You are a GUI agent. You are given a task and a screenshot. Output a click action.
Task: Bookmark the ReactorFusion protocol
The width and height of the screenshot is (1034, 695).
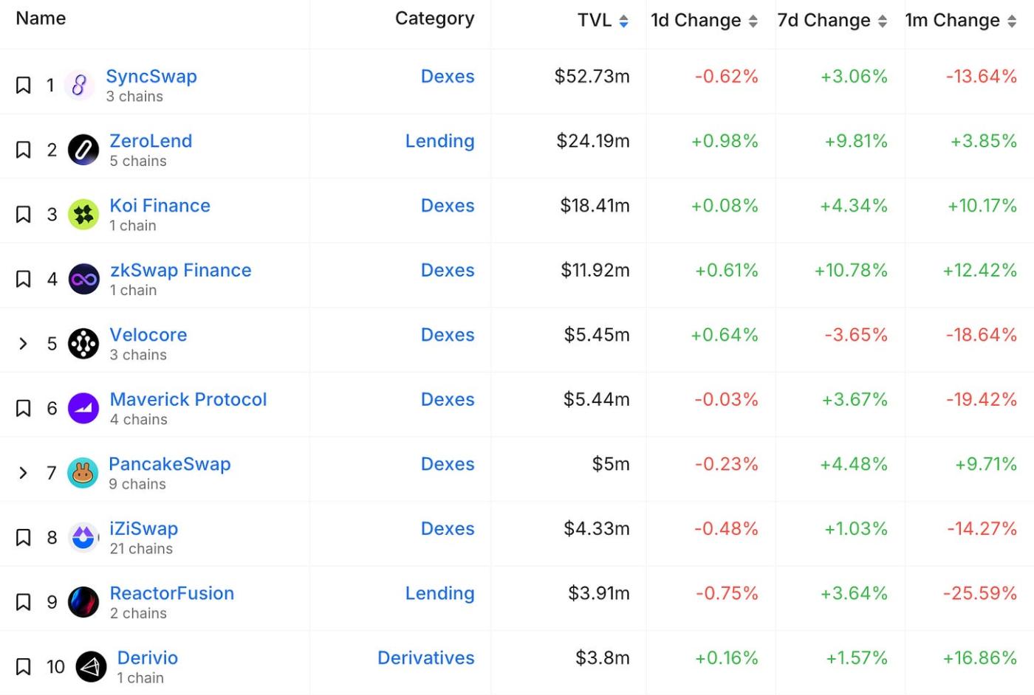(24, 602)
